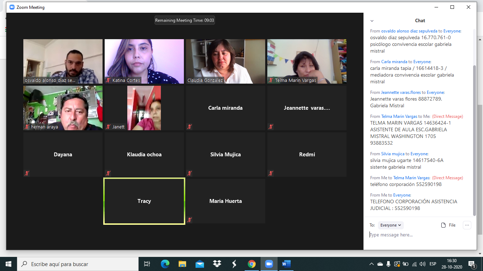Show hidden system tray icons

point(371,264)
